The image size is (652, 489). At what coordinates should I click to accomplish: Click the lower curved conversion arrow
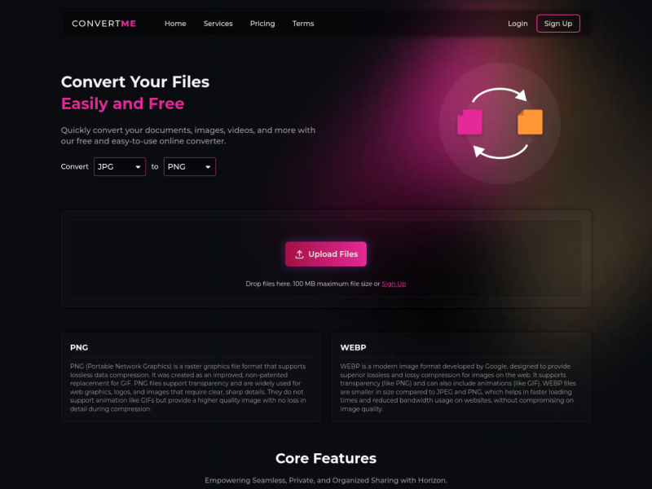pos(500,149)
